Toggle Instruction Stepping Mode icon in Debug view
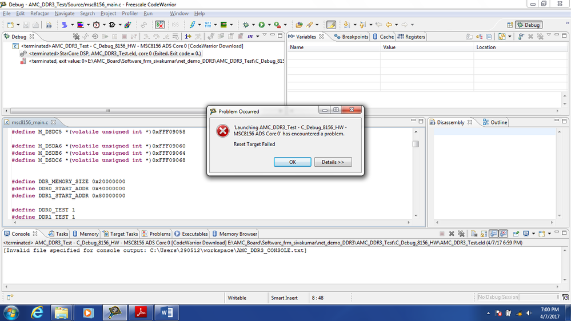This screenshot has width=571, height=321. 188,37
